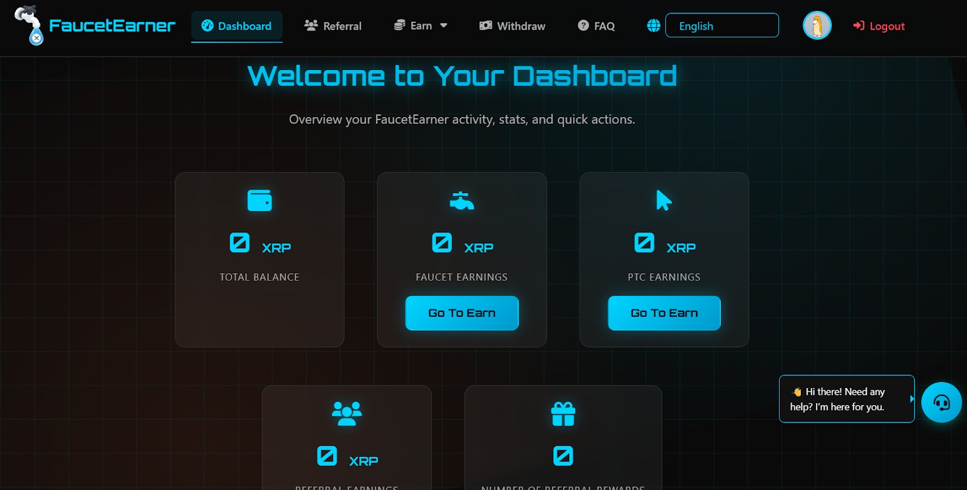Image resolution: width=967 pixels, height=490 pixels.
Task: Click the XRP text on Total Balance card
Action: click(276, 248)
